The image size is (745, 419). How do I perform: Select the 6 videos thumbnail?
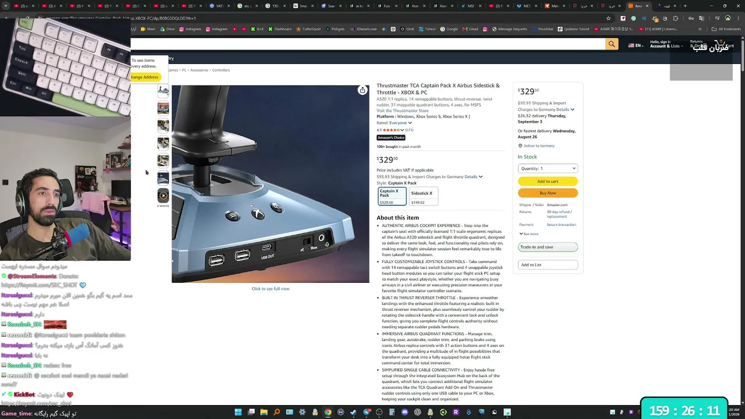coord(163,197)
